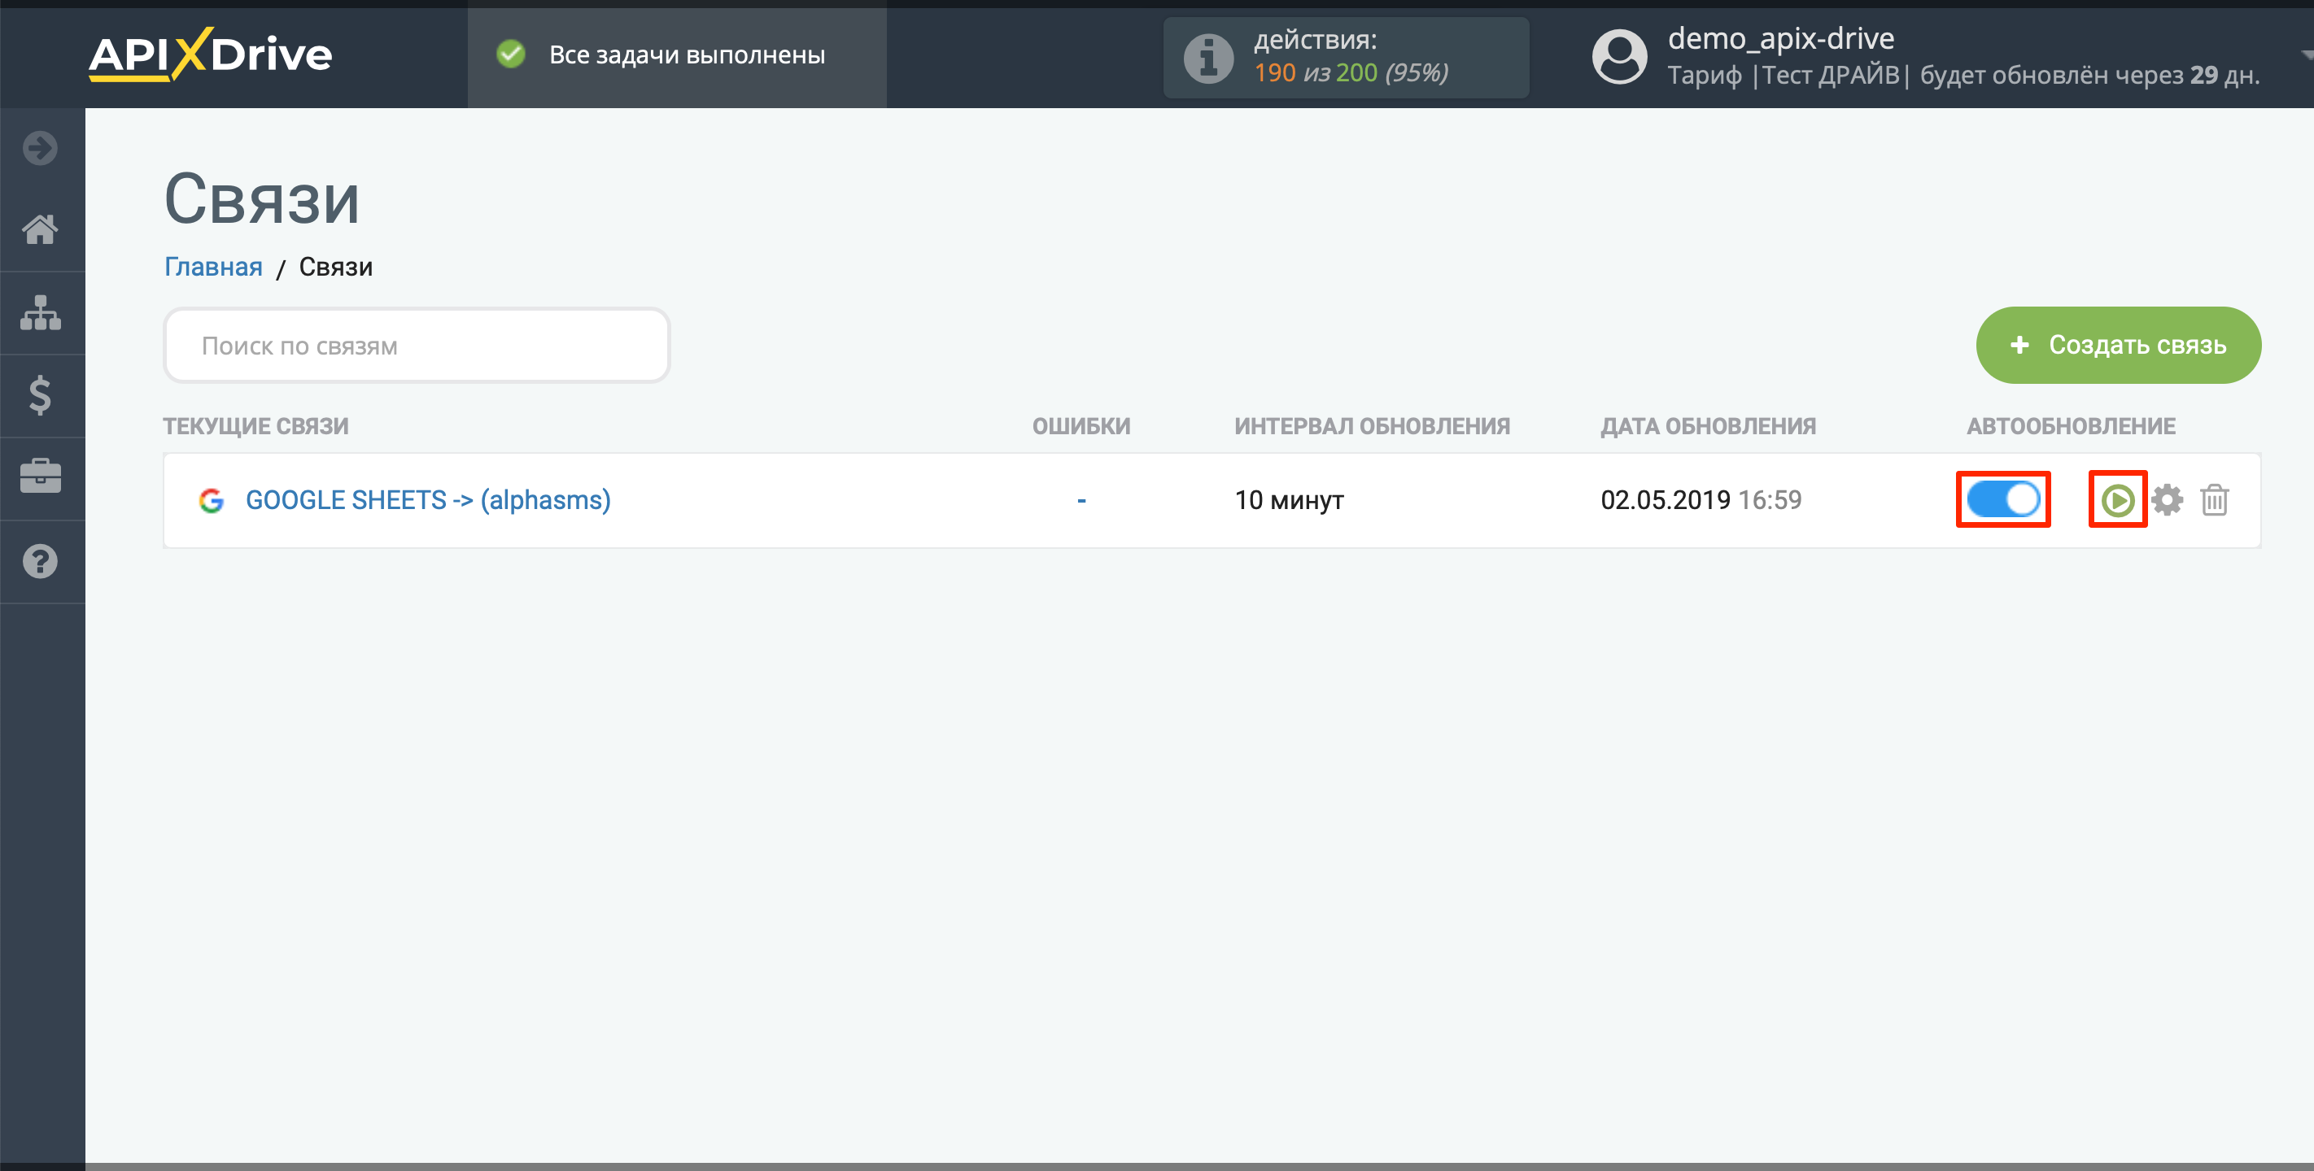The width and height of the screenshot is (2314, 1171).
Task: Click the demo_apix-drive account name
Action: [1780, 38]
